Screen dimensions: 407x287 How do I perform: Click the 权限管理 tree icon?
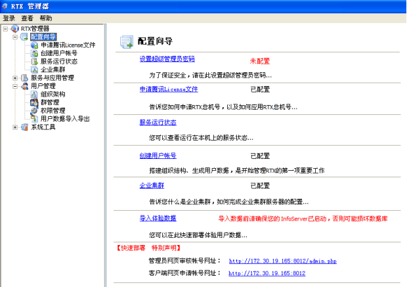coord(34,110)
